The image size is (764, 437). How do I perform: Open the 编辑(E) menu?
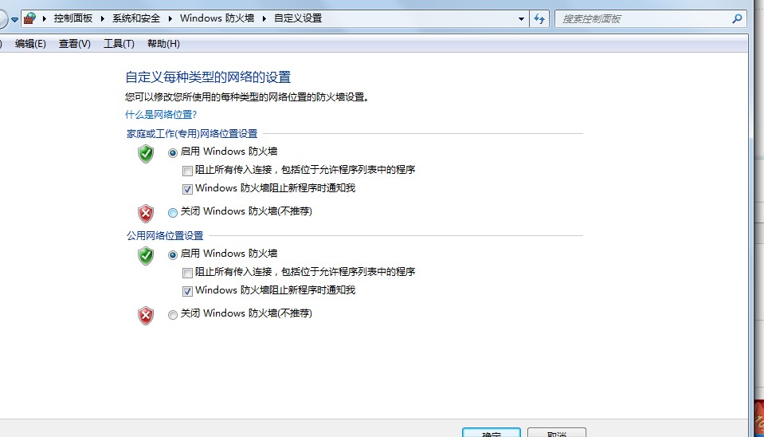[30, 44]
